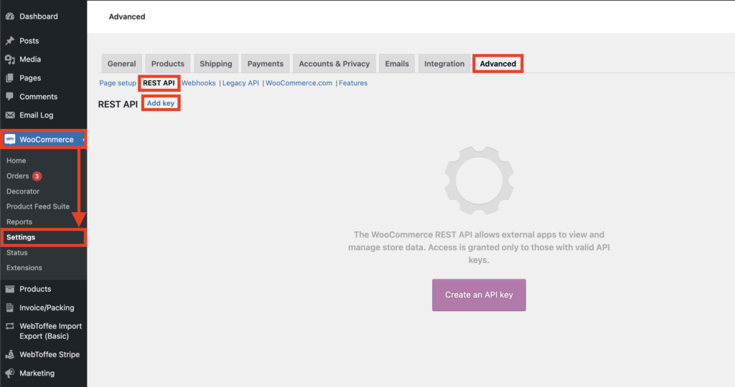Select the Advanced settings tab
This screenshot has height=387, width=735.
pyautogui.click(x=498, y=64)
